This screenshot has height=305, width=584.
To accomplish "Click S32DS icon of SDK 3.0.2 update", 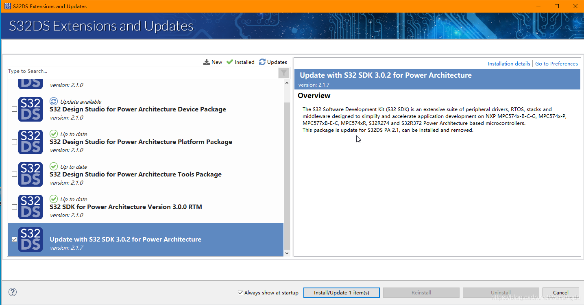I will coord(31,240).
